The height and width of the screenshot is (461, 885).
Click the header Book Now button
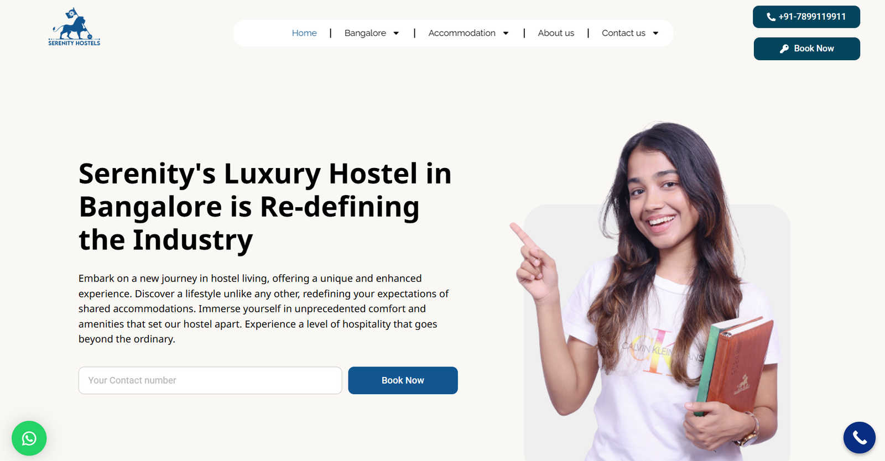pyautogui.click(x=807, y=49)
